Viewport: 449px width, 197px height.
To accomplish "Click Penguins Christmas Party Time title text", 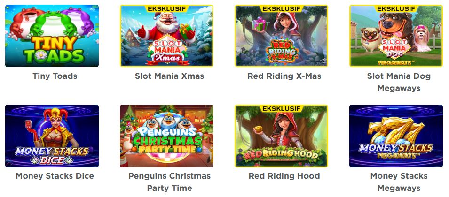I will click(x=170, y=182).
